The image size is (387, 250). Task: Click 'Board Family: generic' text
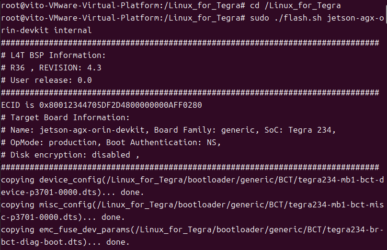click(204, 130)
